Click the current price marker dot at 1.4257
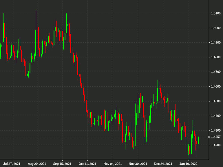The width and height of the screenshot is (223, 167). tap(209, 137)
